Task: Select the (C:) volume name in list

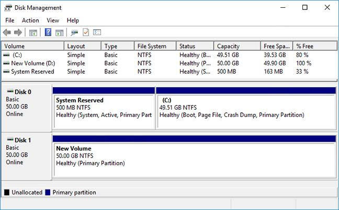Action: (x=17, y=55)
